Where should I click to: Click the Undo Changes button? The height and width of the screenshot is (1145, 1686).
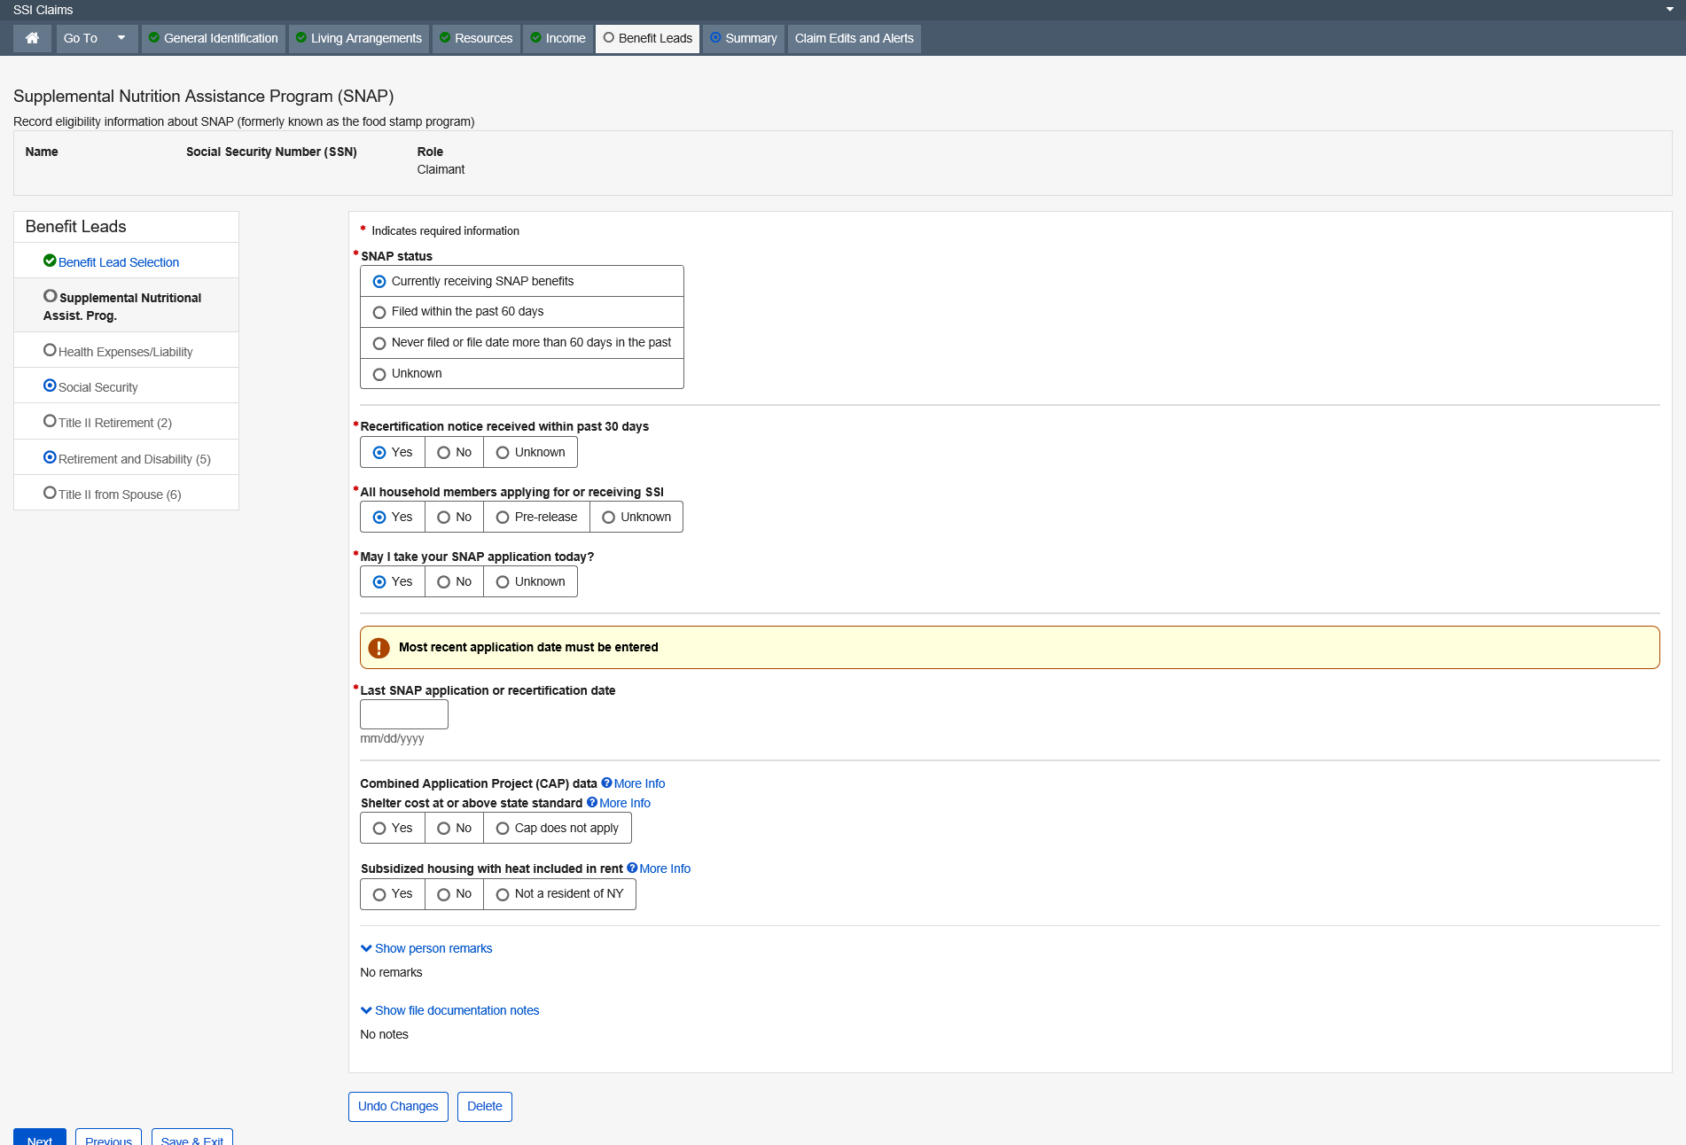click(398, 1106)
